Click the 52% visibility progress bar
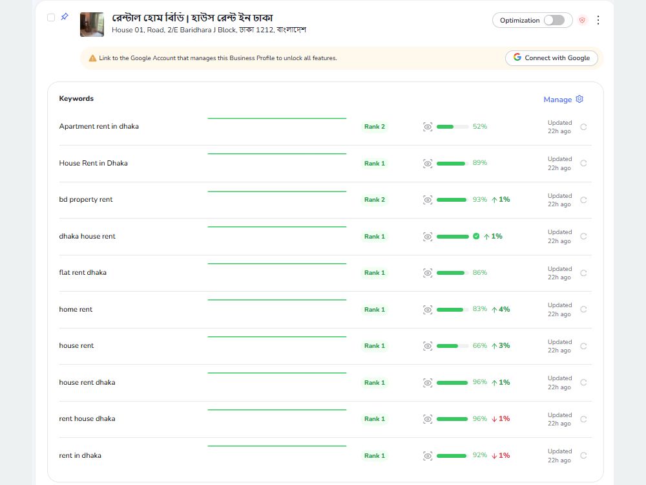Image resolution: width=646 pixels, height=485 pixels. click(x=452, y=127)
